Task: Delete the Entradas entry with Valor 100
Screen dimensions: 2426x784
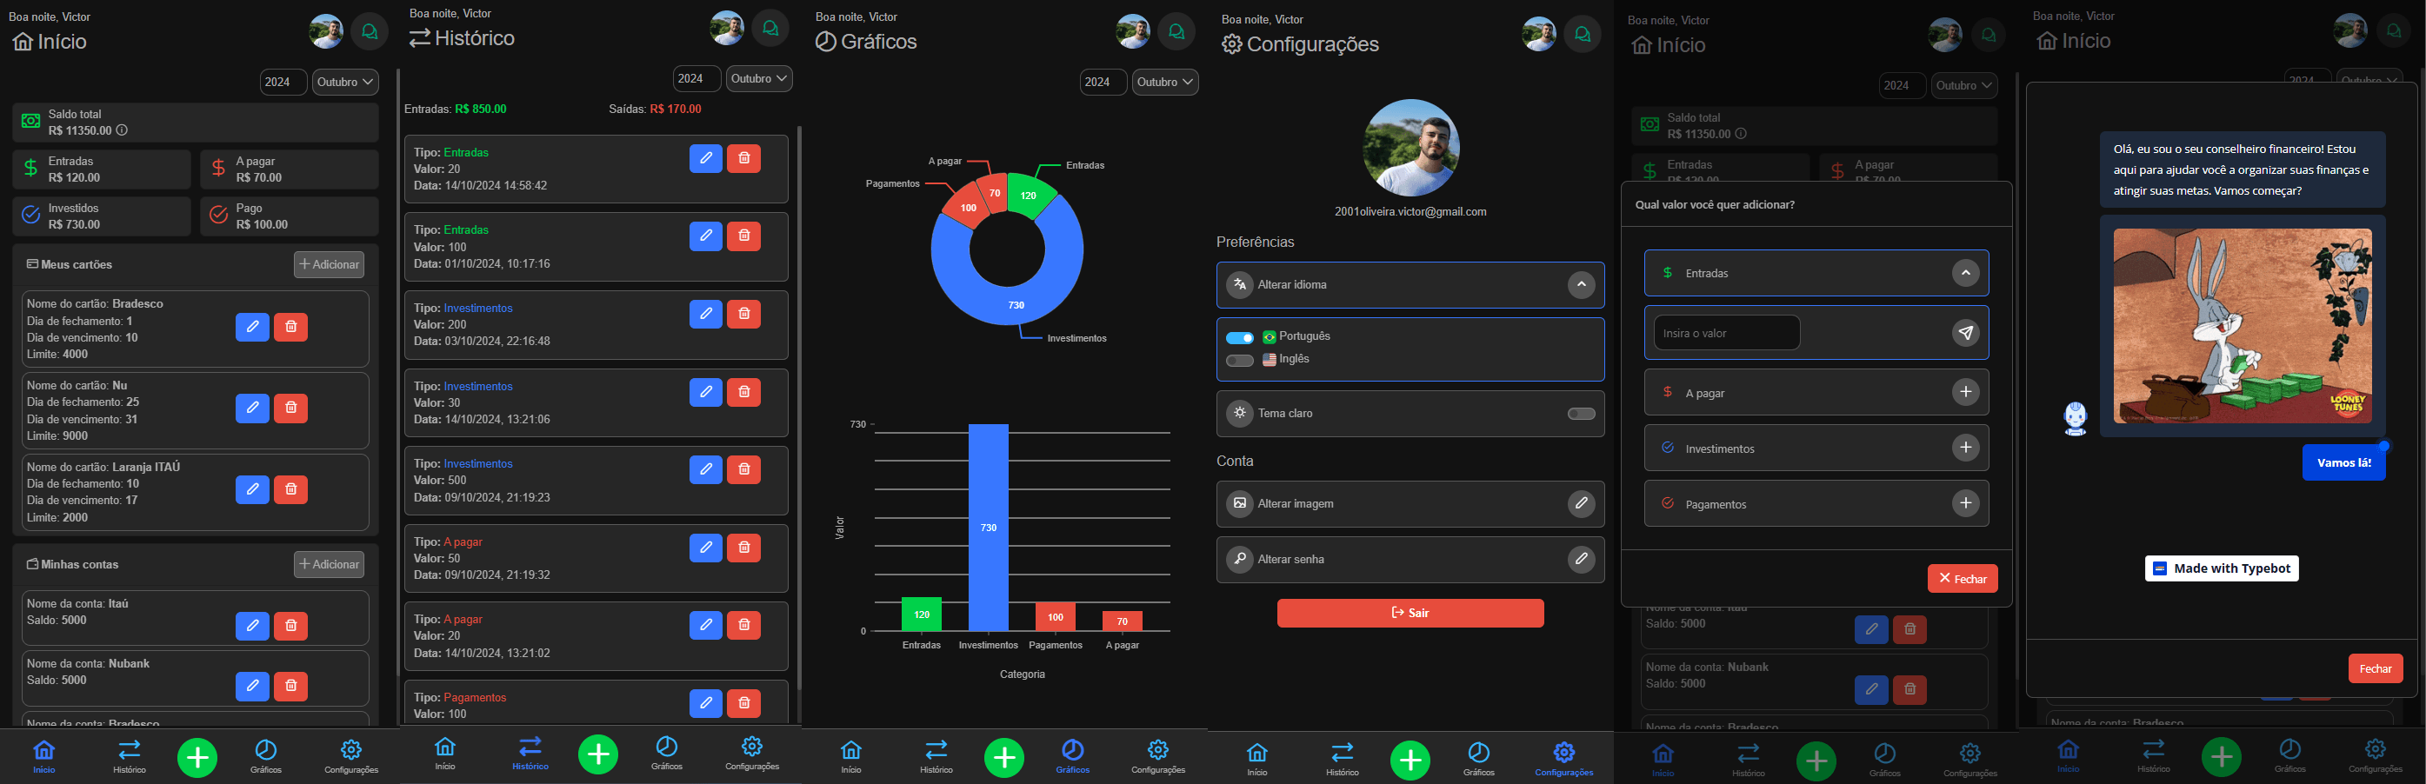Action: [x=744, y=236]
